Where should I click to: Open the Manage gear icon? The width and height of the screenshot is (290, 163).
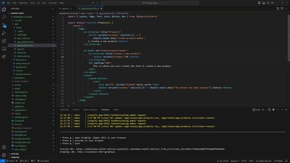click(4, 155)
